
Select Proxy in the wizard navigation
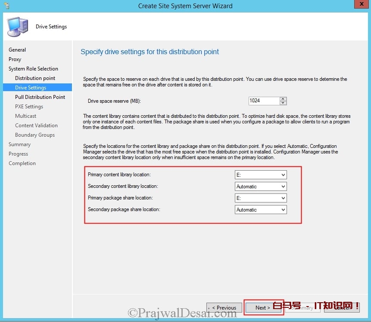pyautogui.click(x=15, y=59)
